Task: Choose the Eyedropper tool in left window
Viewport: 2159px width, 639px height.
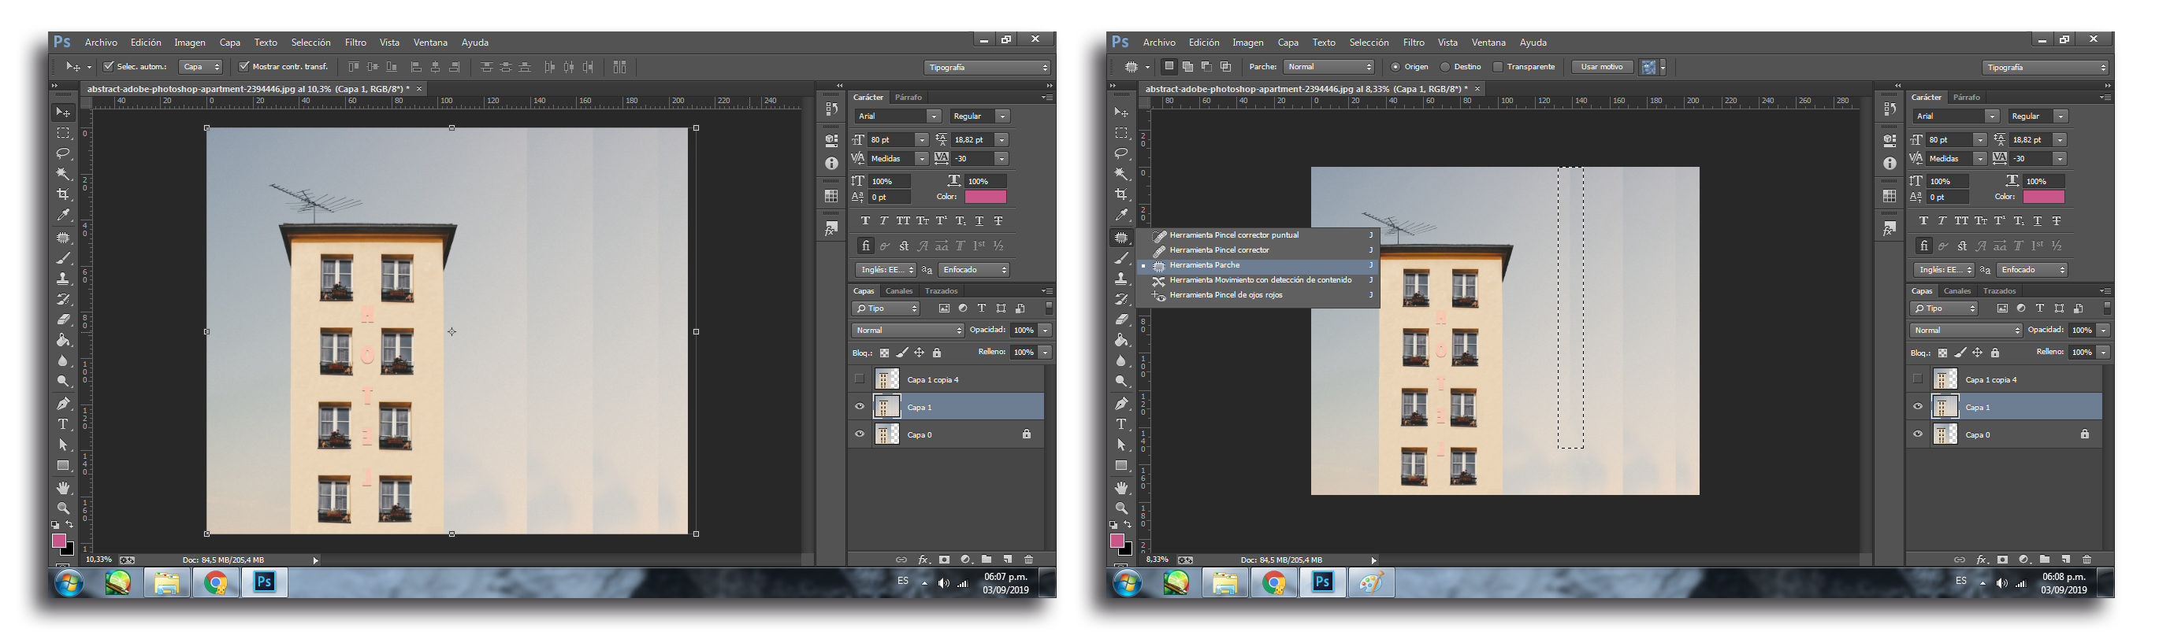Action: click(63, 216)
